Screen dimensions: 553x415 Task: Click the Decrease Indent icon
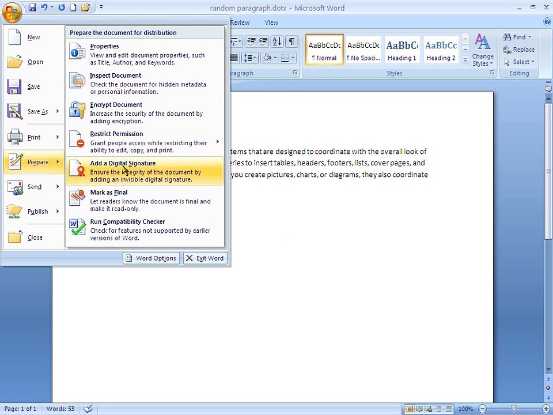coord(251,41)
